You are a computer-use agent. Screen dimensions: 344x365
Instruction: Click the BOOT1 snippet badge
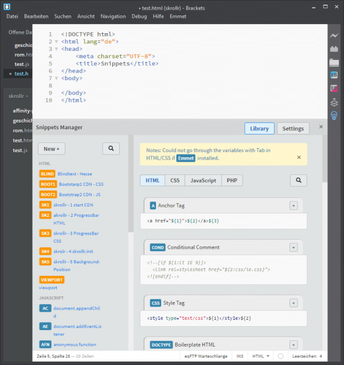(48, 184)
